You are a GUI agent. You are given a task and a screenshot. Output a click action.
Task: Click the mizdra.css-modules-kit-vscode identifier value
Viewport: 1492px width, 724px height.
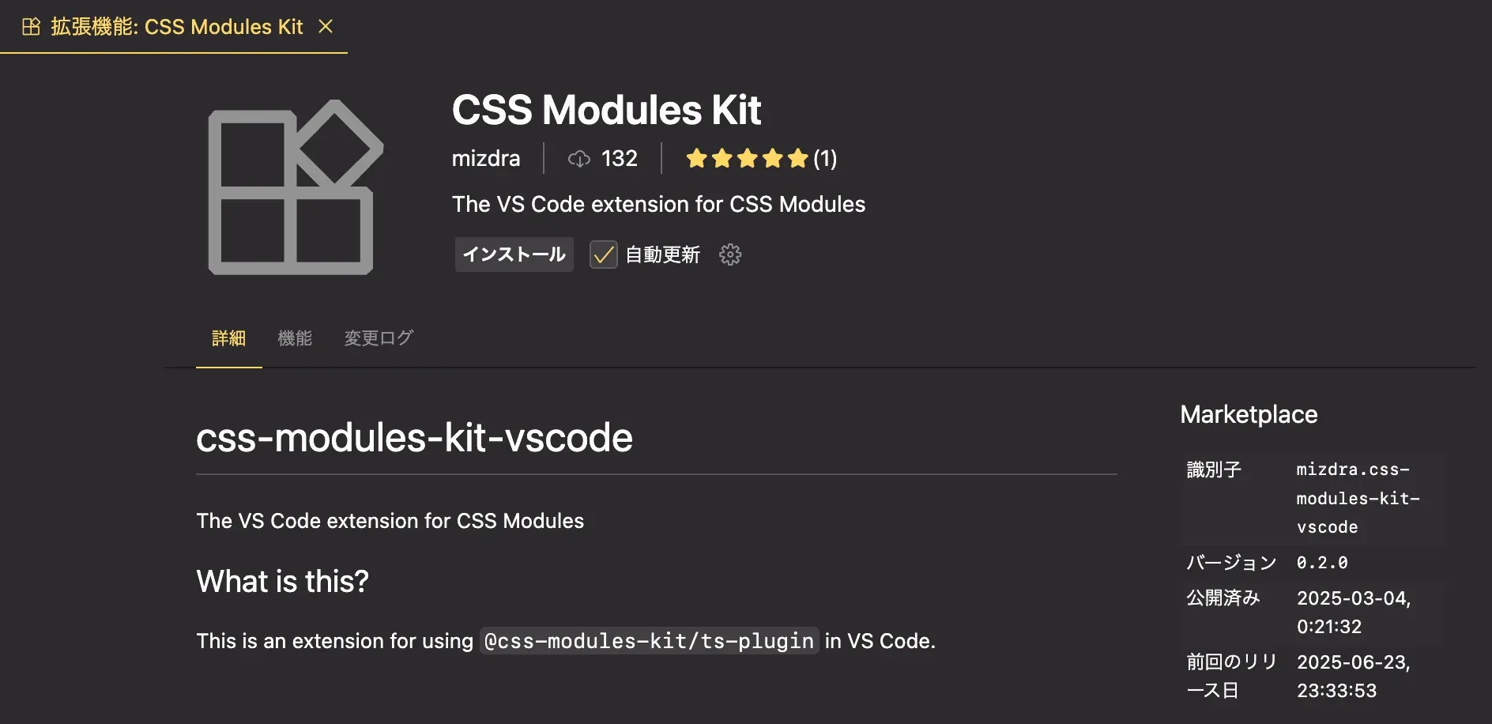(x=1357, y=498)
